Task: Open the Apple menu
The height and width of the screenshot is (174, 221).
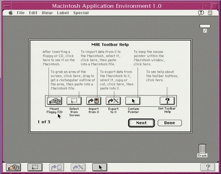Action: 11,13
